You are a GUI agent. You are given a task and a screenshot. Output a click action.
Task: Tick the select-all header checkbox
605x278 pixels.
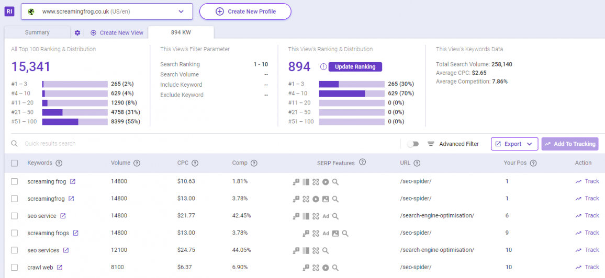click(14, 163)
